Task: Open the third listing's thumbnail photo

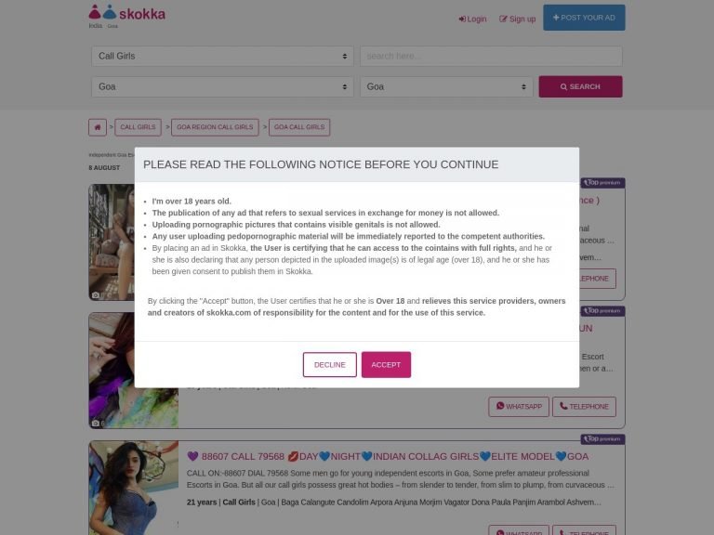Action: click(x=134, y=488)
